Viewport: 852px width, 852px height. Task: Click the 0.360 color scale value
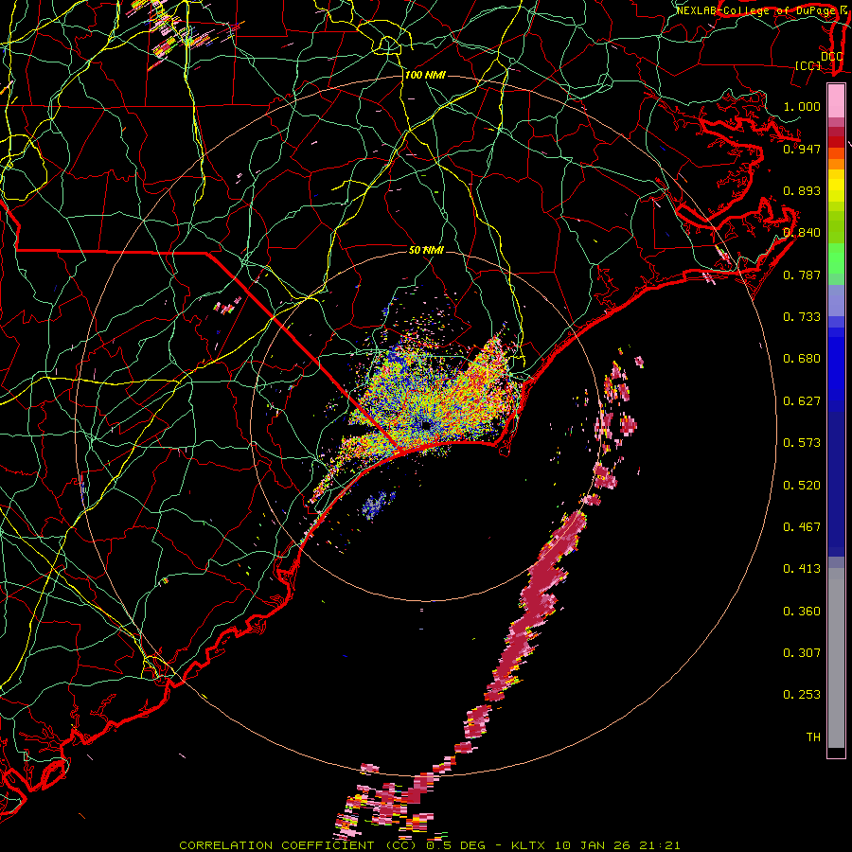(x=802, y=611)
